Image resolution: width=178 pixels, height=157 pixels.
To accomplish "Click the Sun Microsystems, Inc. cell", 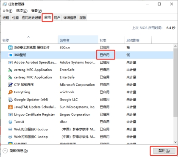I will [78, 107].
